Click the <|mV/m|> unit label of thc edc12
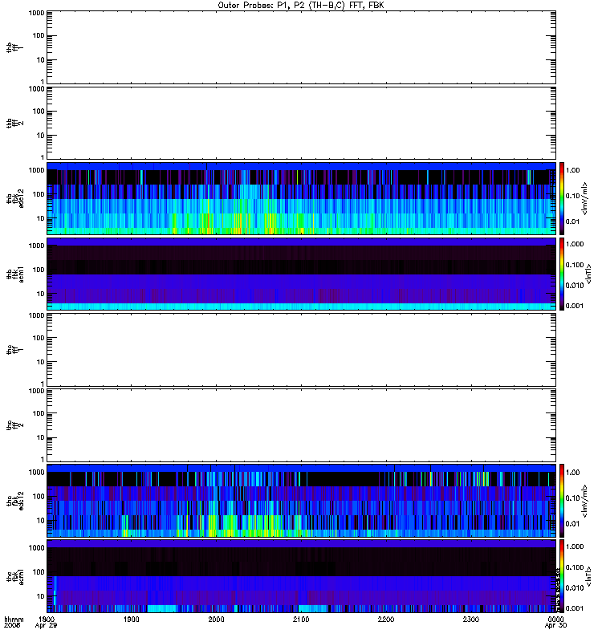The height and width of the screenshot is (642, 602). 585,501
